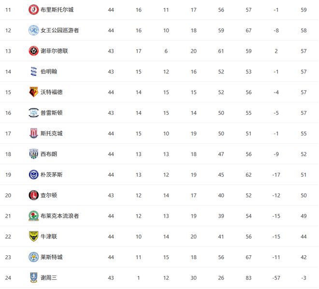This screenshot has width=319, height=289.
Task: Click the Queens Park Rangers (女王公园巡游者) crest
Action: [33, 30]
